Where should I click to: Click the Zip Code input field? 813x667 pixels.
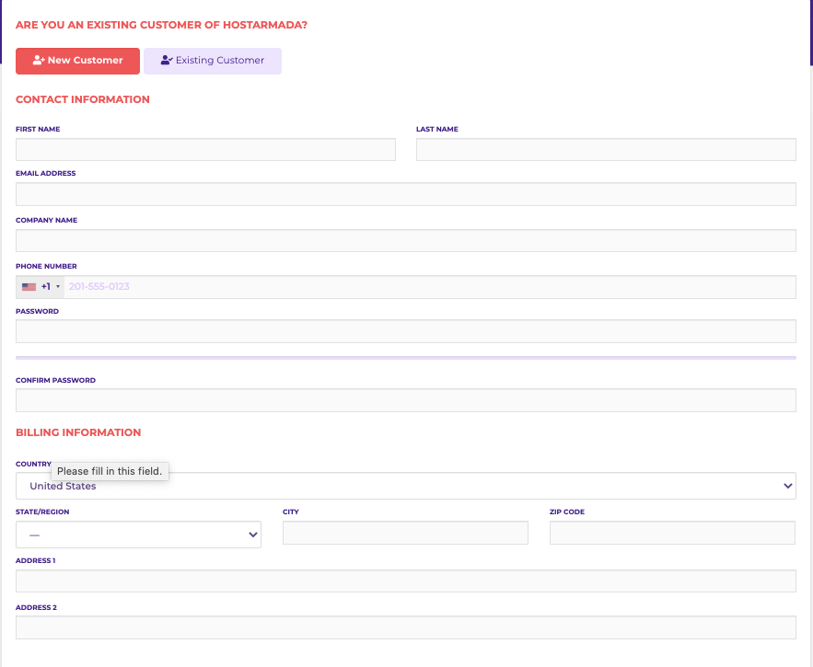(x=672, y=533)
